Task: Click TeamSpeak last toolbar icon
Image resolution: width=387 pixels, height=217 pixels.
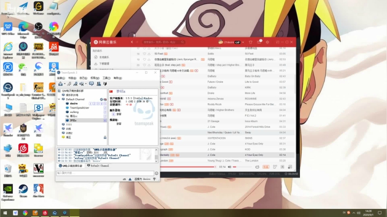Action: [x=105, y=84]
